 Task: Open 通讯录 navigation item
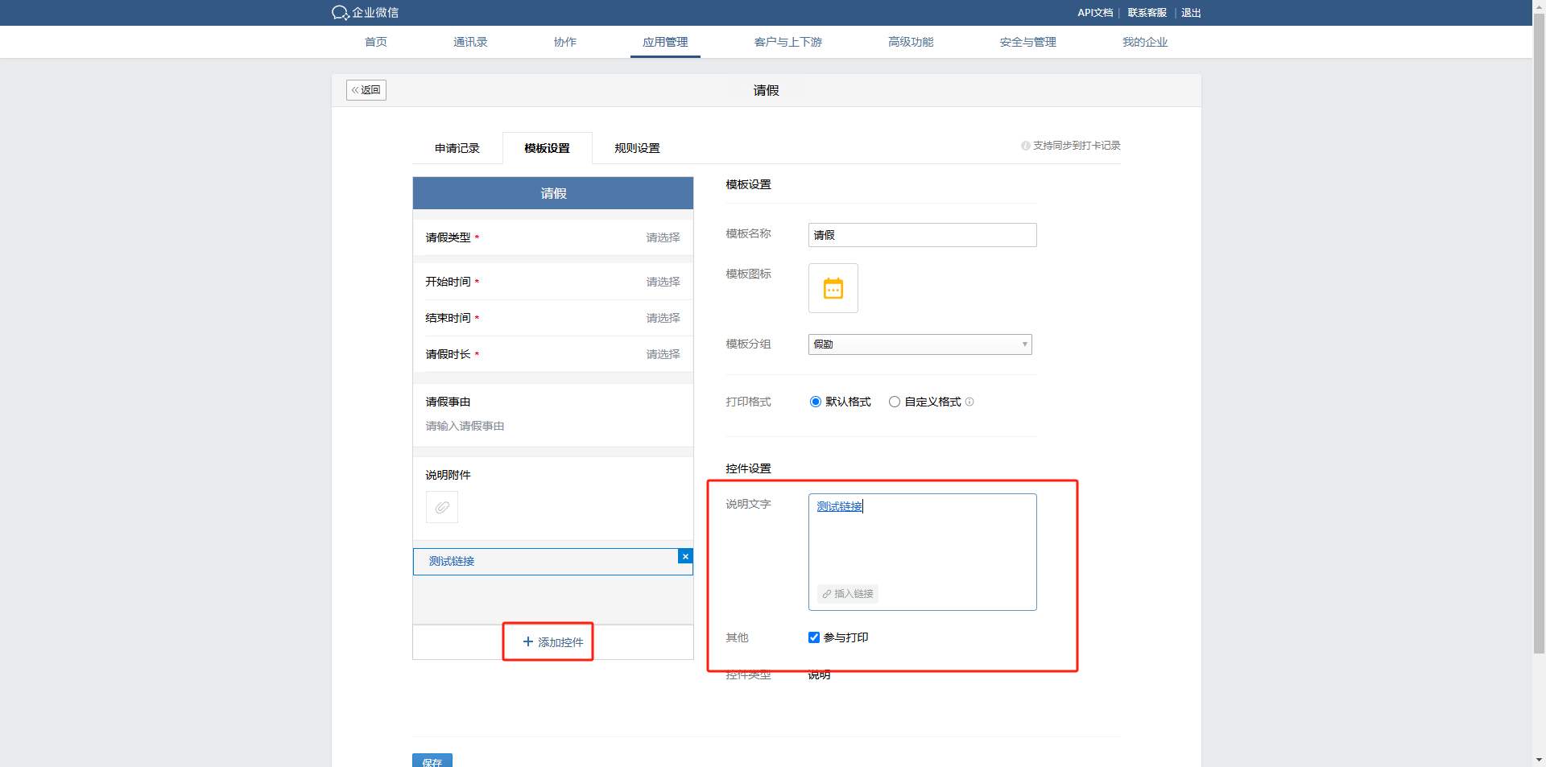click(x=470, y=42)
